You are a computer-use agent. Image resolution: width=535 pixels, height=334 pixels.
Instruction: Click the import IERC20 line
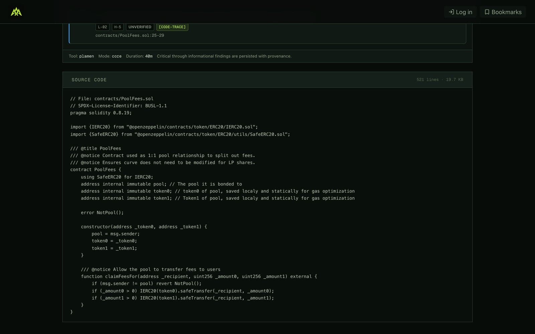click(x=164, y=127)
